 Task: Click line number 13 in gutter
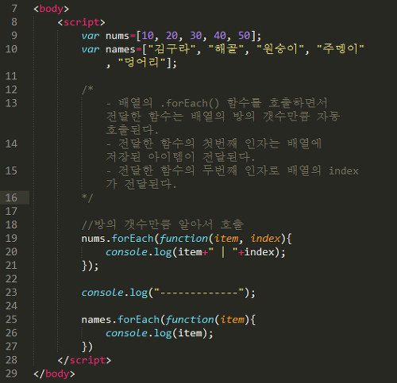click(x=11, y=103)
